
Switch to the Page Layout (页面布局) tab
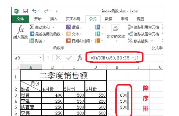click(73, 19)
